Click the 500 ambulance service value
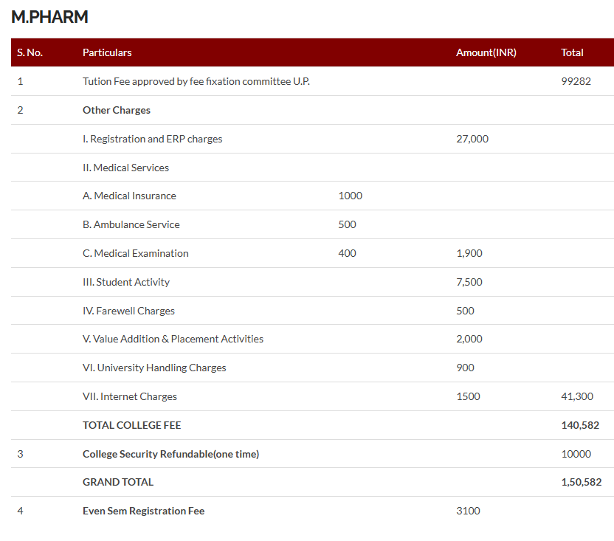This screenshot has height=541, width=614. click(x=347, y=224)
